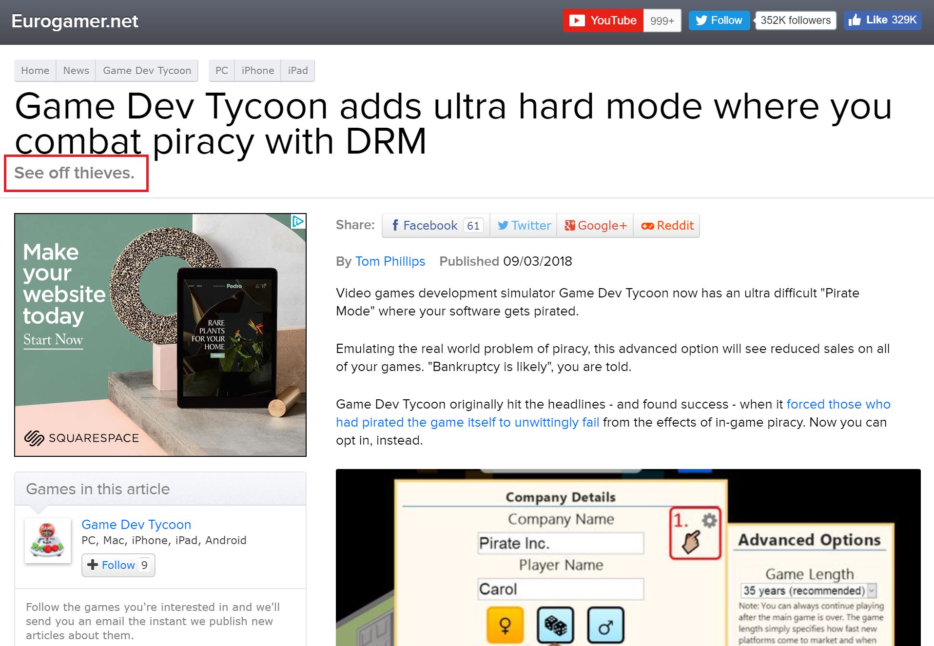Go to the Home breadcrumb

point(35,71)
